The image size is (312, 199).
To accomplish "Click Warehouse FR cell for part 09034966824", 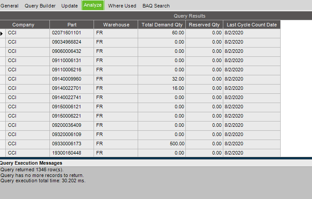I will [116, 42].
